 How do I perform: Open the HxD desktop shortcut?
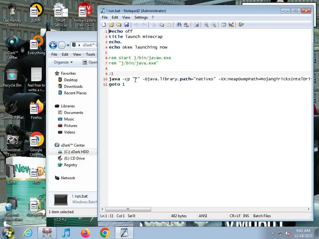(x=36, y=176)
